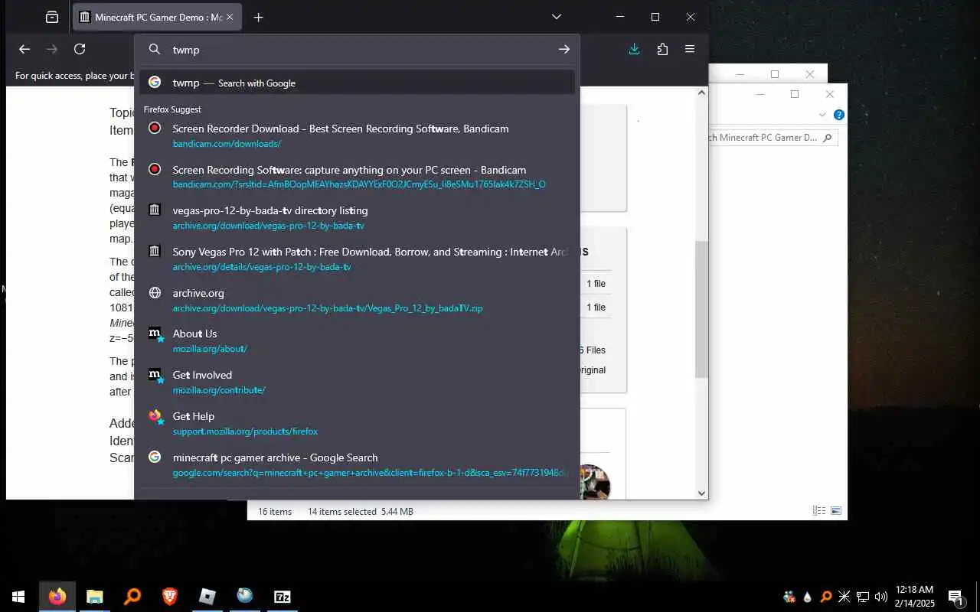Click the first 1 file entry on the page
This screenshot has height=612, width=980.
tap(596, 284)
